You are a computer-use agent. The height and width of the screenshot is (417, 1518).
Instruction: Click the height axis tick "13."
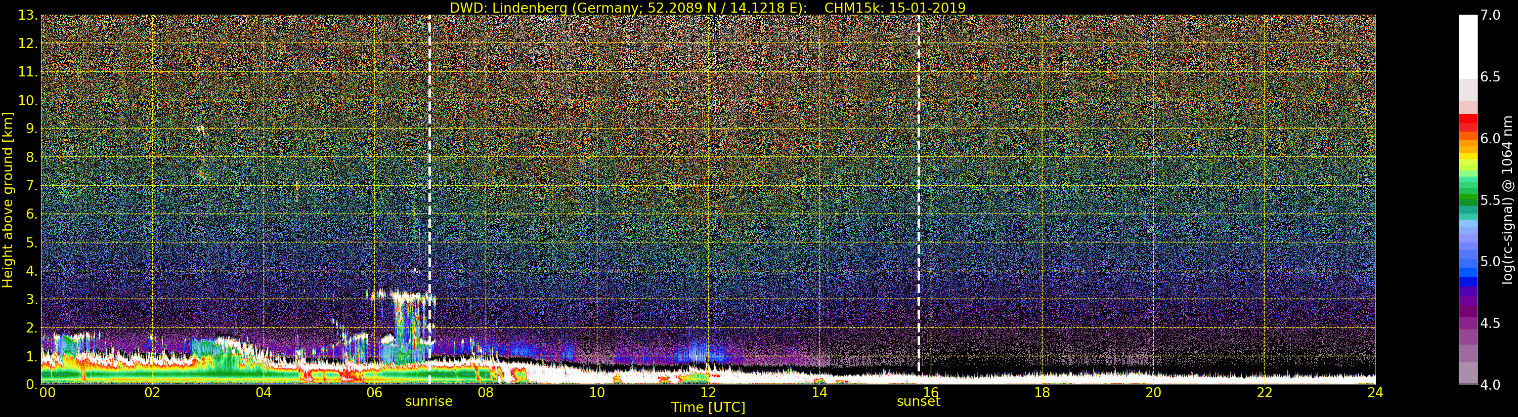coord(28,15)
